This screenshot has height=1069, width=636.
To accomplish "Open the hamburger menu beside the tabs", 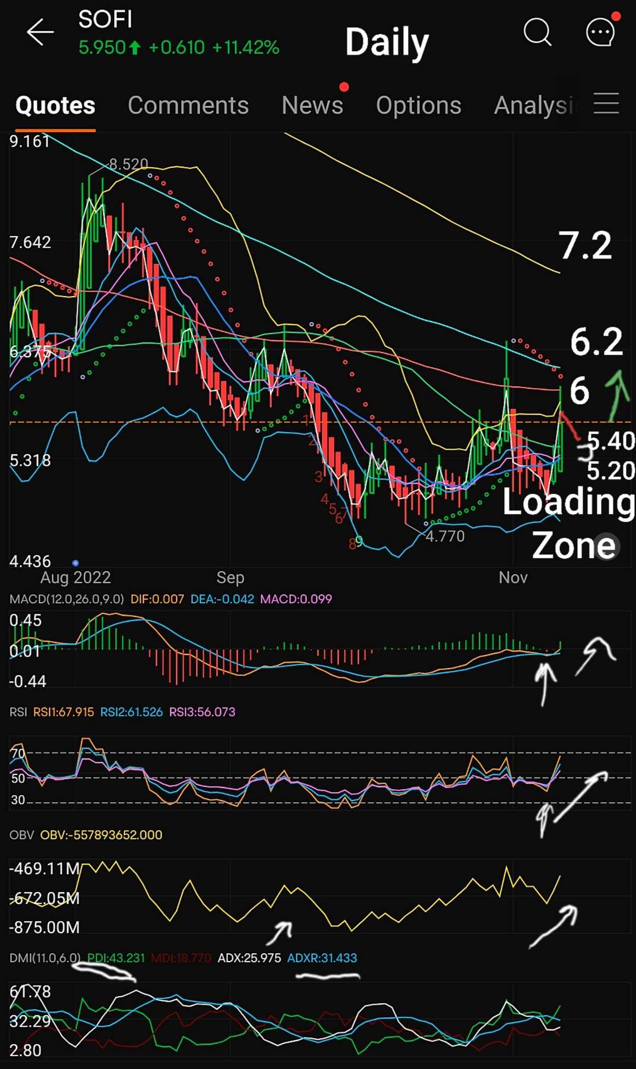I will (606, 103).
